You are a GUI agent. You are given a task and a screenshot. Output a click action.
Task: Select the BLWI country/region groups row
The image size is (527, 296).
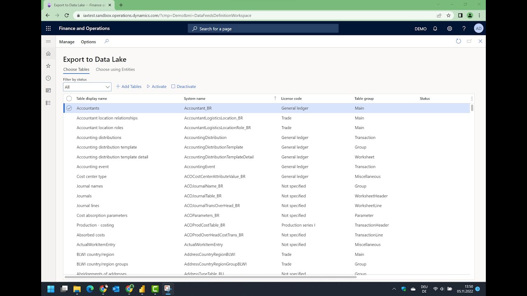tap(266, 264)
